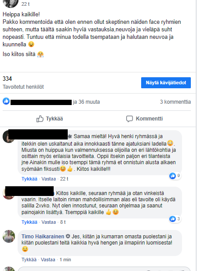Click the post timestamp 22 t at top
The width and height of the screenshot is (197, 271).
pyautogui.click(x=26, y=4)
